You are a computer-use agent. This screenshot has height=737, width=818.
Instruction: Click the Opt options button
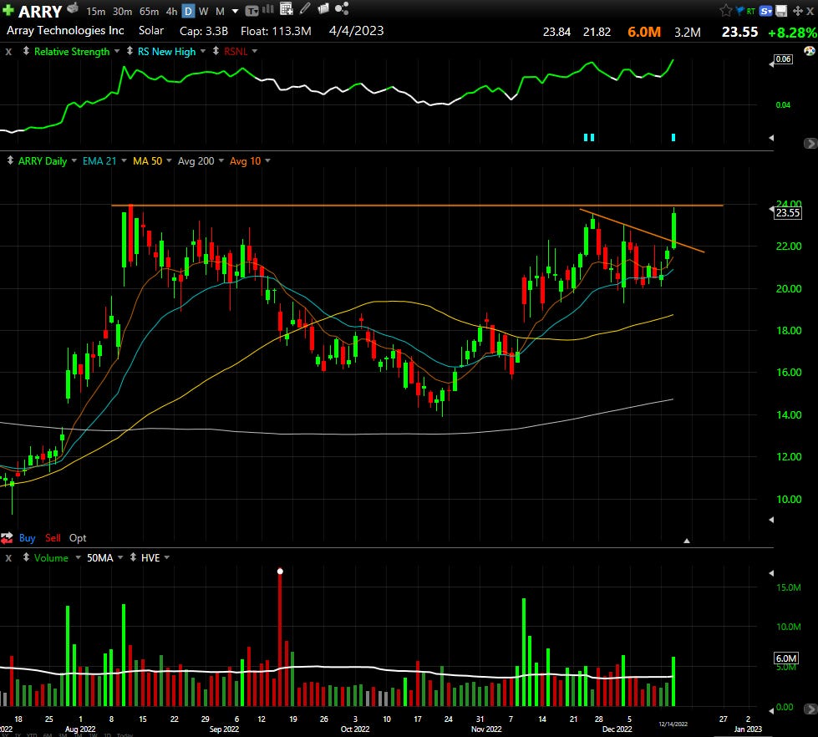[x=78, y=538]
